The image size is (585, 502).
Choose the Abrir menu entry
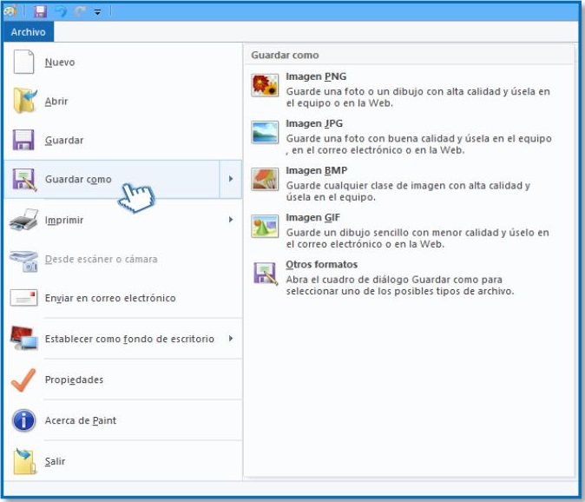tap(122, 101)
